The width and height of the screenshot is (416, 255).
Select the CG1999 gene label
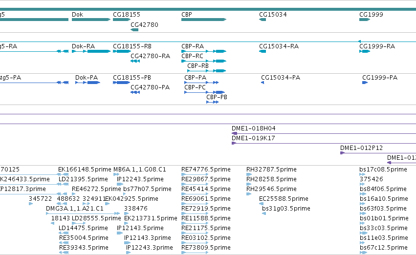coord(371,15)
